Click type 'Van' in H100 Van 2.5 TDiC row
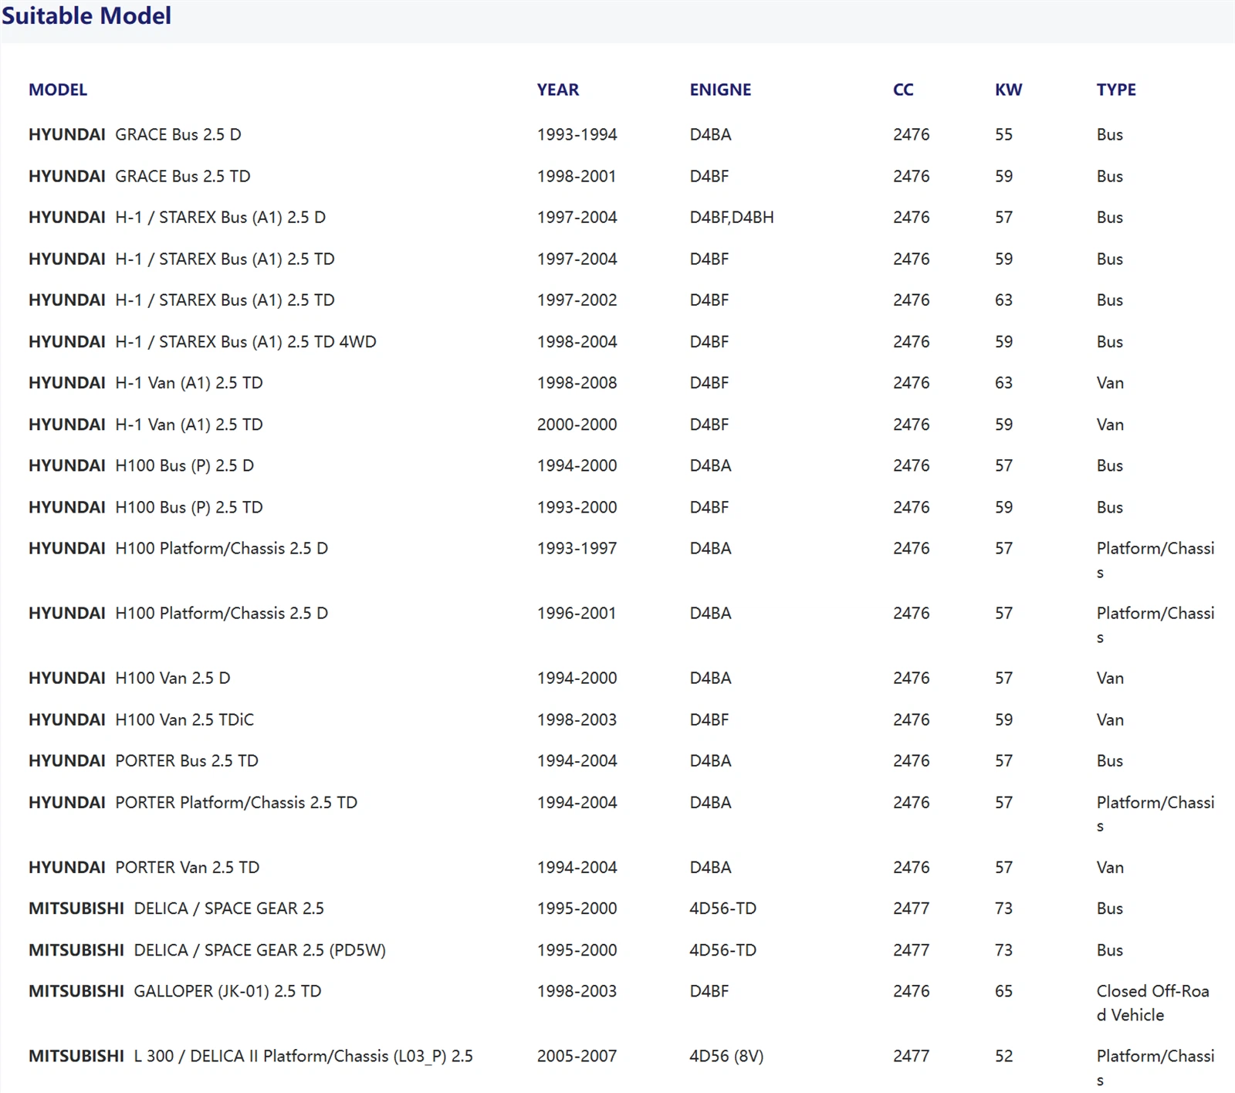The image size is (1235, 1093). pyautogui.click(x=1109, y=719)
